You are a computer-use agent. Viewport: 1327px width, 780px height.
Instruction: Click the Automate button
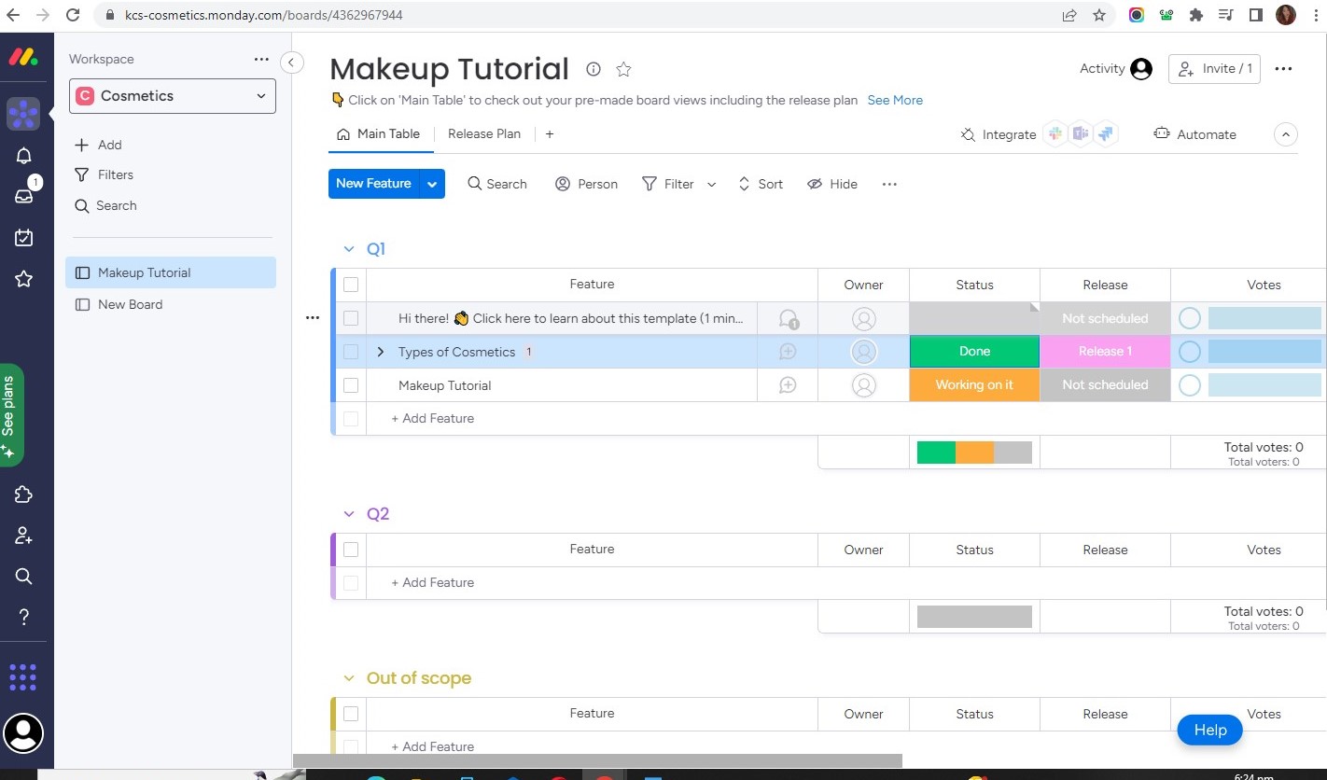[1194, 134]
